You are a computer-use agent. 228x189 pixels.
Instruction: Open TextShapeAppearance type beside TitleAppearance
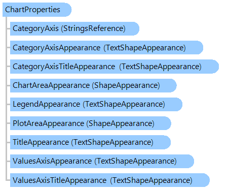(x=112, y=142)
